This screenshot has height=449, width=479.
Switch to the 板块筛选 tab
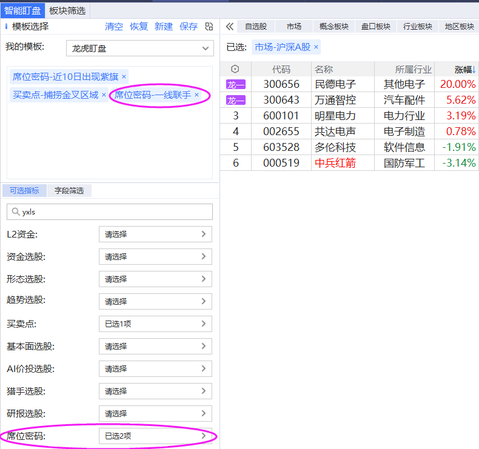(67, 11)
